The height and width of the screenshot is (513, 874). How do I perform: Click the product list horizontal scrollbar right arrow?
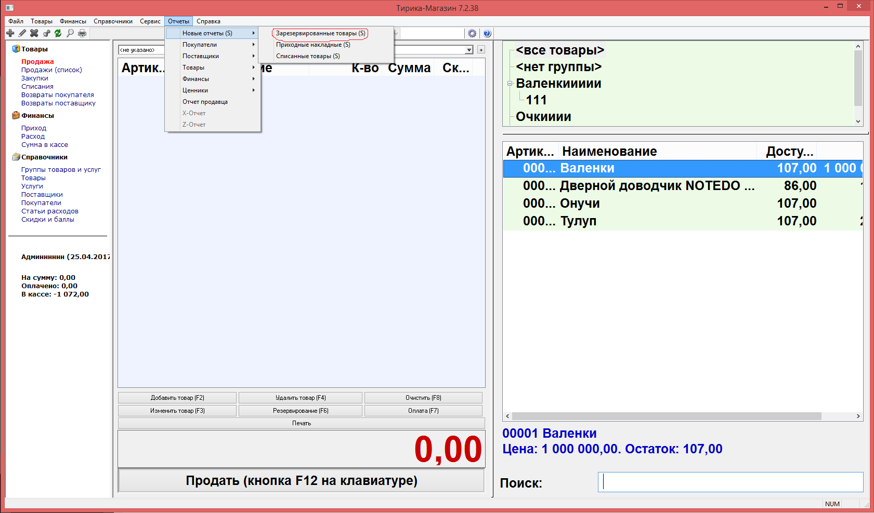[x=858, y=416]
